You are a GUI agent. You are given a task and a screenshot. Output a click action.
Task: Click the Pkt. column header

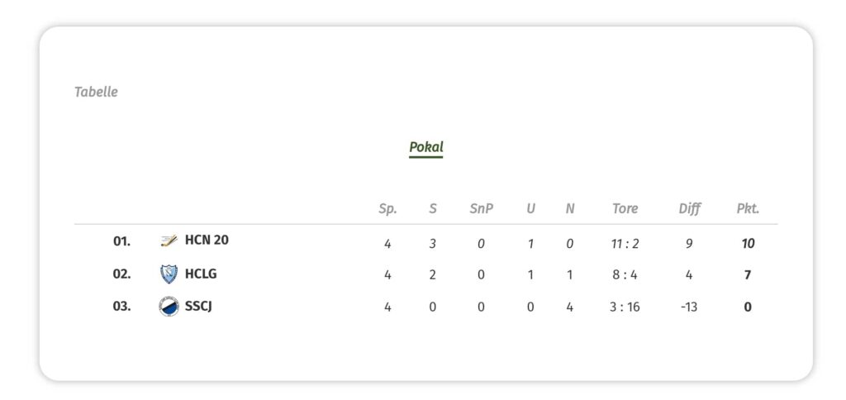pyautogui.click(x=748, y=208)
